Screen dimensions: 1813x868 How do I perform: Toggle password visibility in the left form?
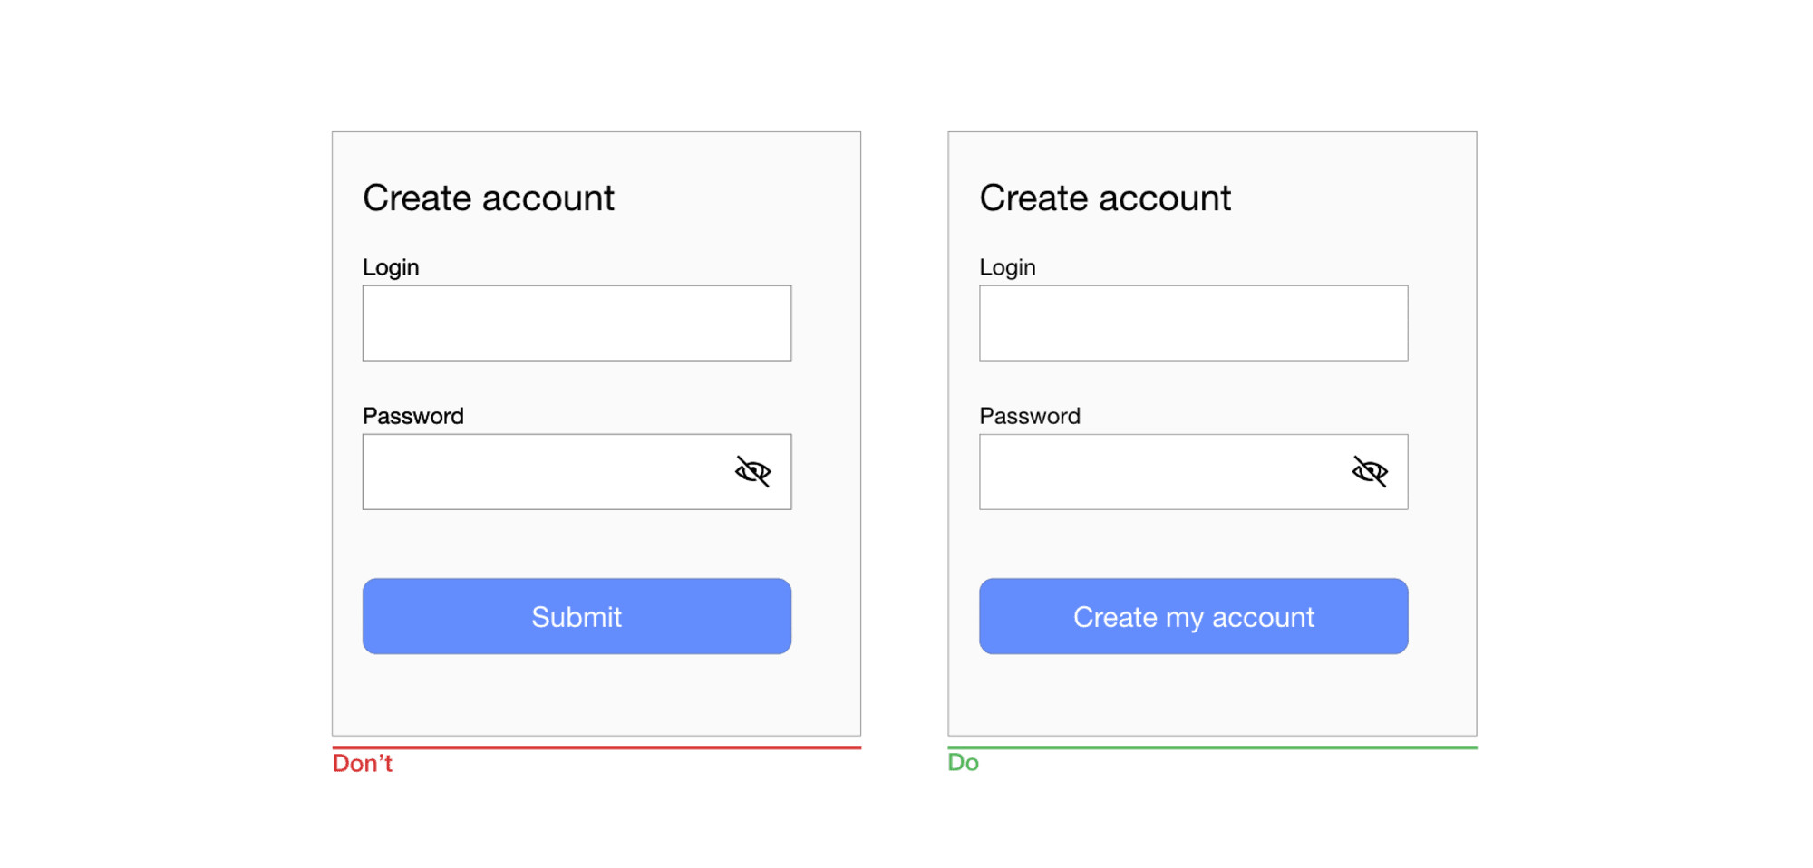(752, 472)
